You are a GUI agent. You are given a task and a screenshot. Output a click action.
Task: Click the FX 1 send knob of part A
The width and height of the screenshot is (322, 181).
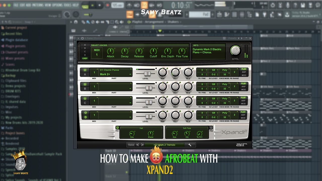tap(175, 72)
